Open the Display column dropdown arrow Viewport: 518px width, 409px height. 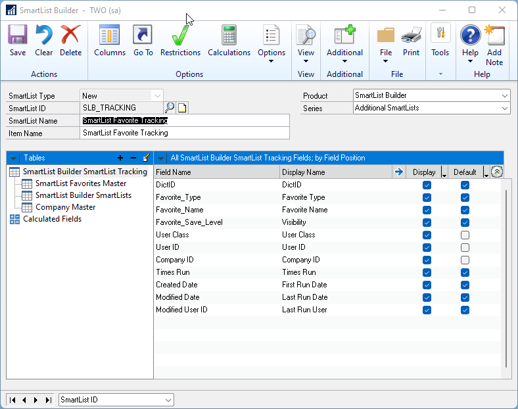[444, 172]
